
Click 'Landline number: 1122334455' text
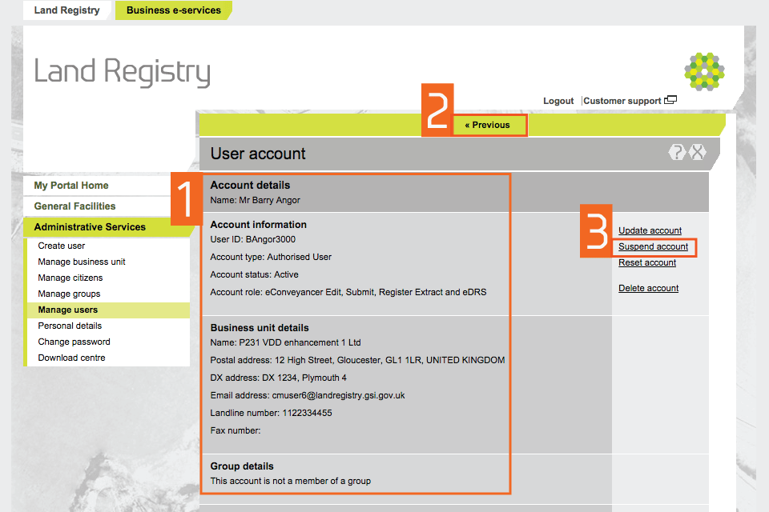coord(272,413)
